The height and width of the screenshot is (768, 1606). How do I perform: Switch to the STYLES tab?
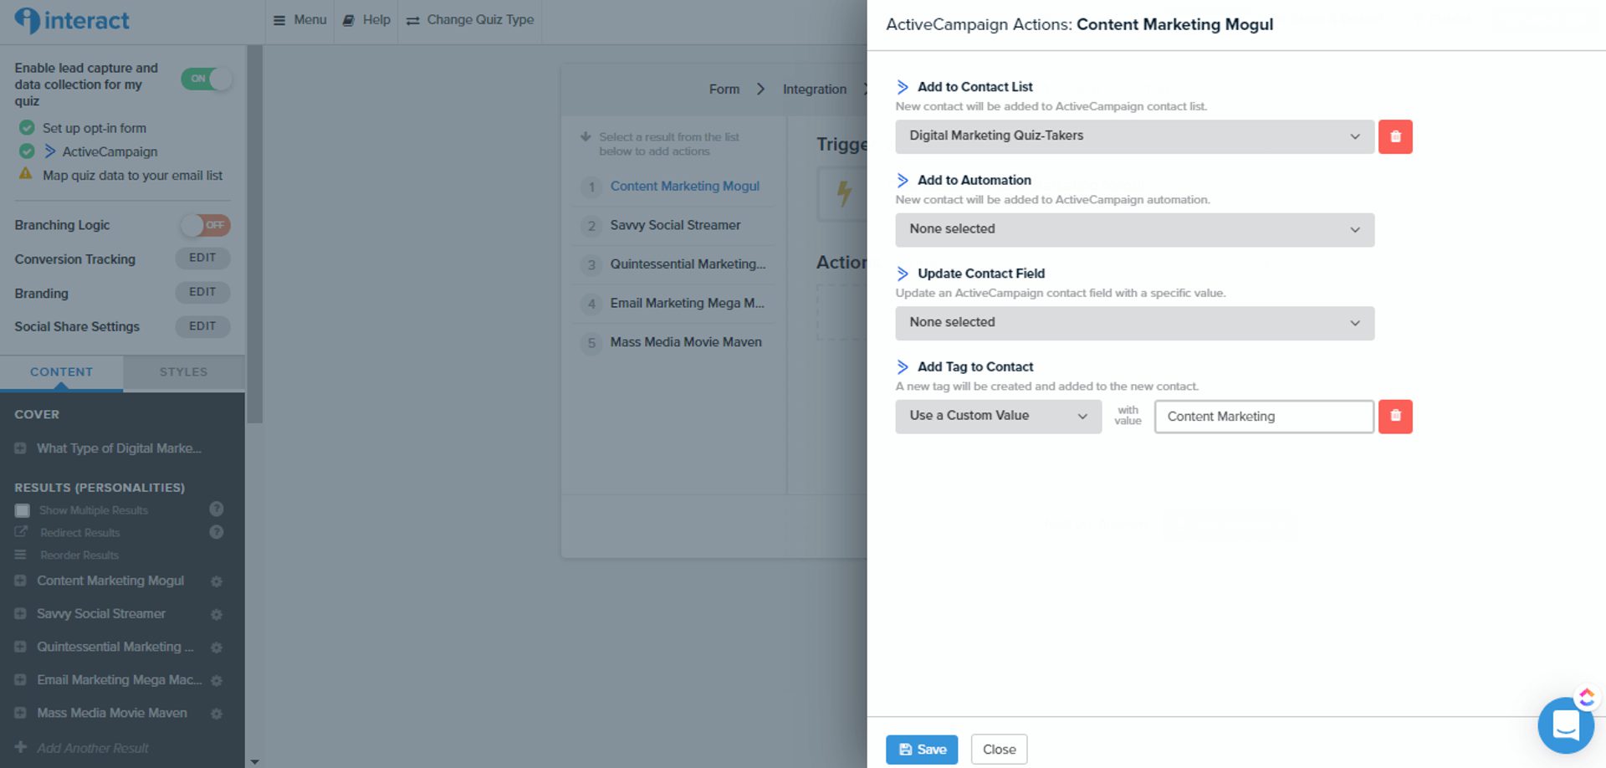point(183,372)
